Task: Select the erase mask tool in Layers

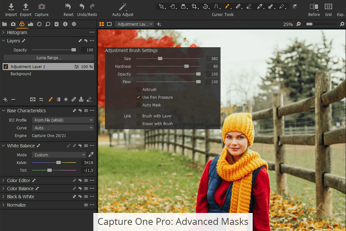Action: pyautogui.click(x=89, y=99)
